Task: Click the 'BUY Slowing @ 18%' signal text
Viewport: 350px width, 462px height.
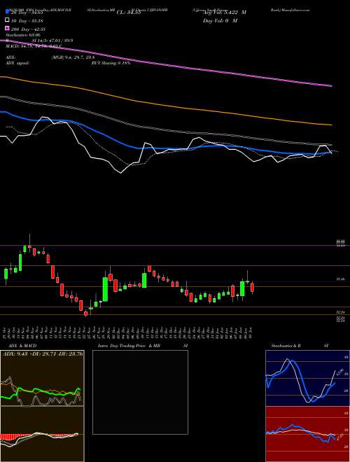Action: pos(111,63)
